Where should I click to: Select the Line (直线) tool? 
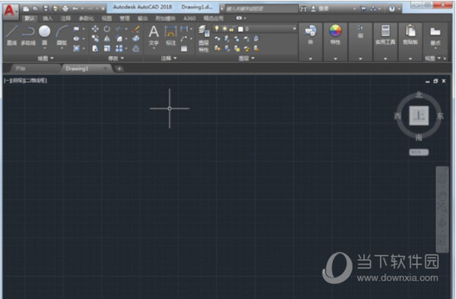tap(12, 36)
